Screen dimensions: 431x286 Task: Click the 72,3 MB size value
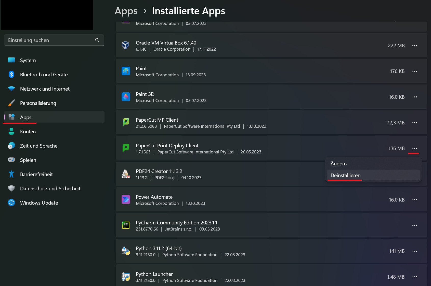point(396,123)
